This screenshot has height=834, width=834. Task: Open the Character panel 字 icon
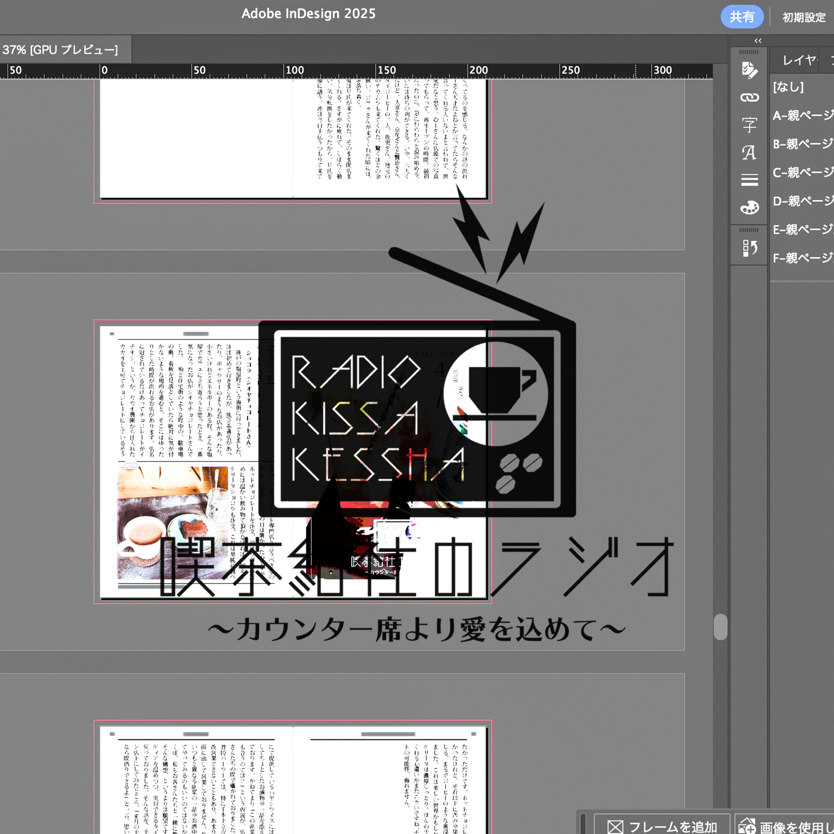pyautogui.click(x=749, y=125)
